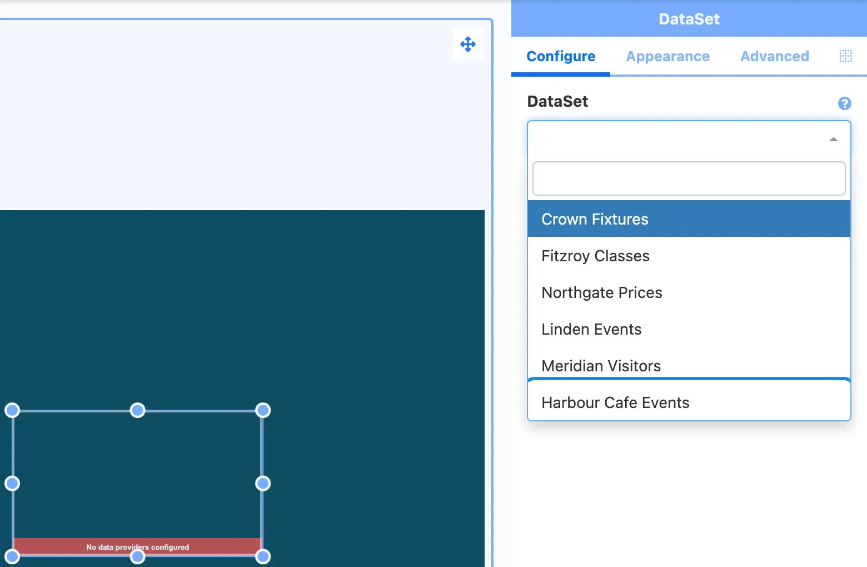Click the dotted grid icon beside Advanced tab

[x=845, y=56]
